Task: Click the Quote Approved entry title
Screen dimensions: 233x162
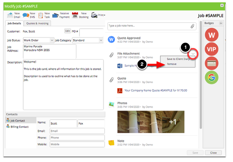Action: (129, 38)
